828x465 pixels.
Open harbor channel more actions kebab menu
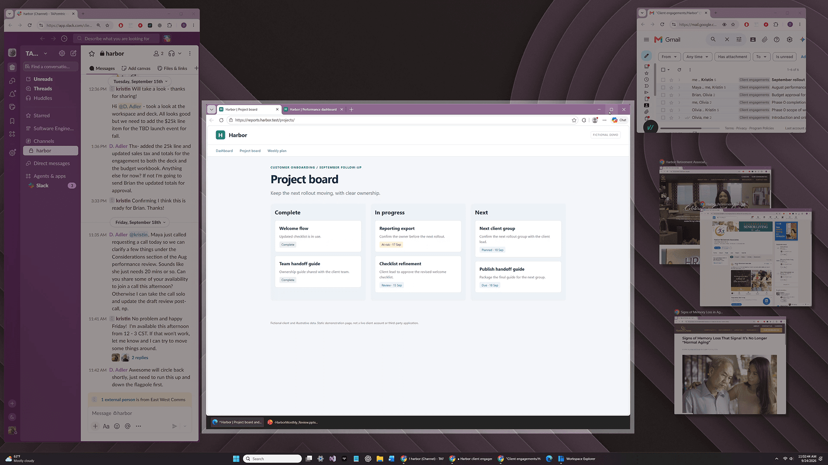click(x=190, y=54)
